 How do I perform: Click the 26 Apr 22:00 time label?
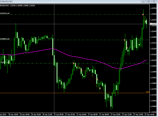pos(47,114)
